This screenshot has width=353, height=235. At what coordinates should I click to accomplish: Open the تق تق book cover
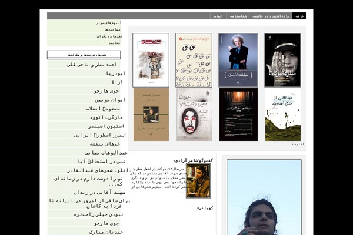click(194, 61)
